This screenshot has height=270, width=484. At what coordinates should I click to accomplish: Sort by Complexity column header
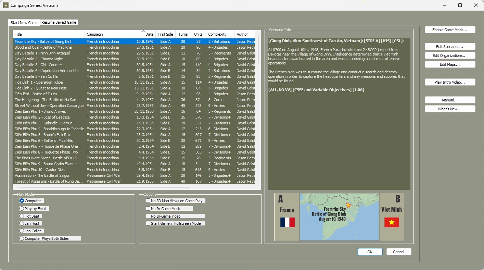(220, 34)
